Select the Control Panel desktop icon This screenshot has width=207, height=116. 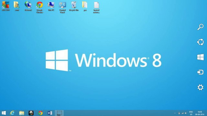(62, 7)
